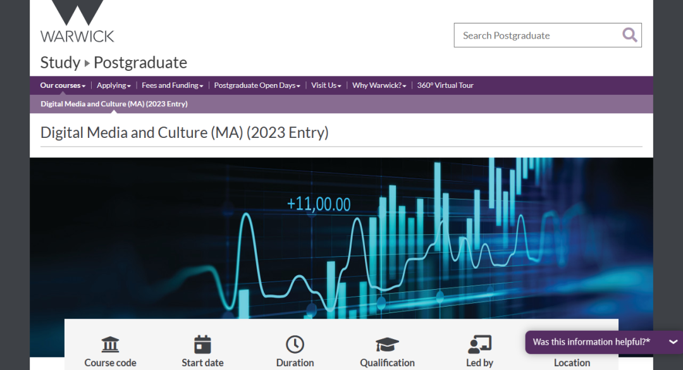Expand the Visit Us menu
The height and width of the screenshot is (370, 683).
pos(326,85)
